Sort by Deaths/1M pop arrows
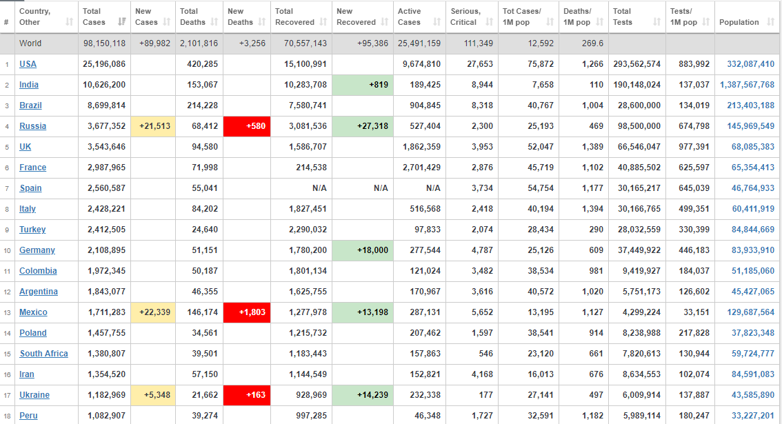 (600, 22)
